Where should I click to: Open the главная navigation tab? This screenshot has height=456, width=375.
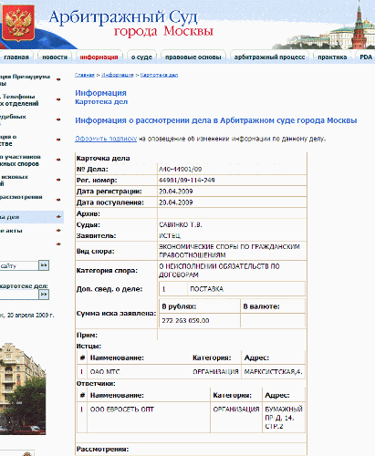point(16,57)
